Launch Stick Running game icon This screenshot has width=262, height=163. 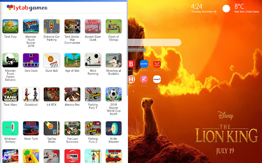(x=93, y=60)
